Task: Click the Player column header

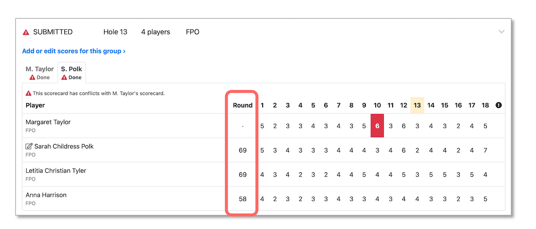Action: pos(35,106)
